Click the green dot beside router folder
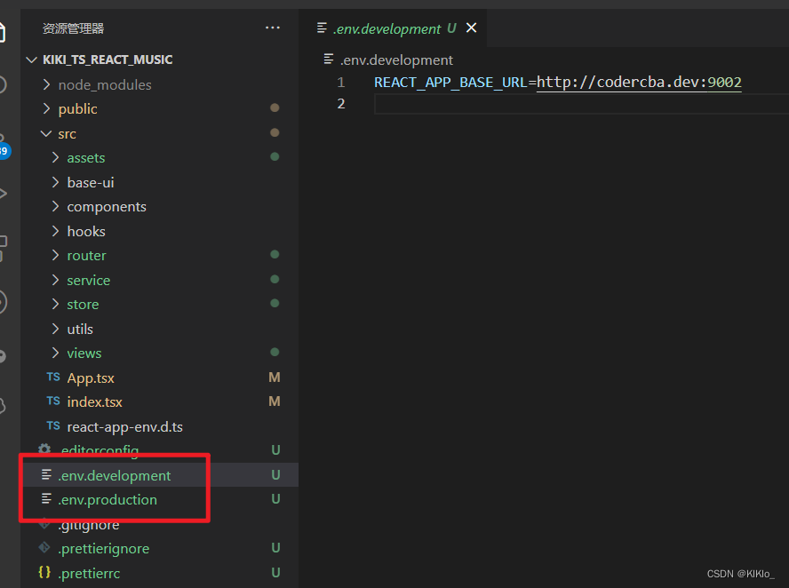 tap(275, 255)
